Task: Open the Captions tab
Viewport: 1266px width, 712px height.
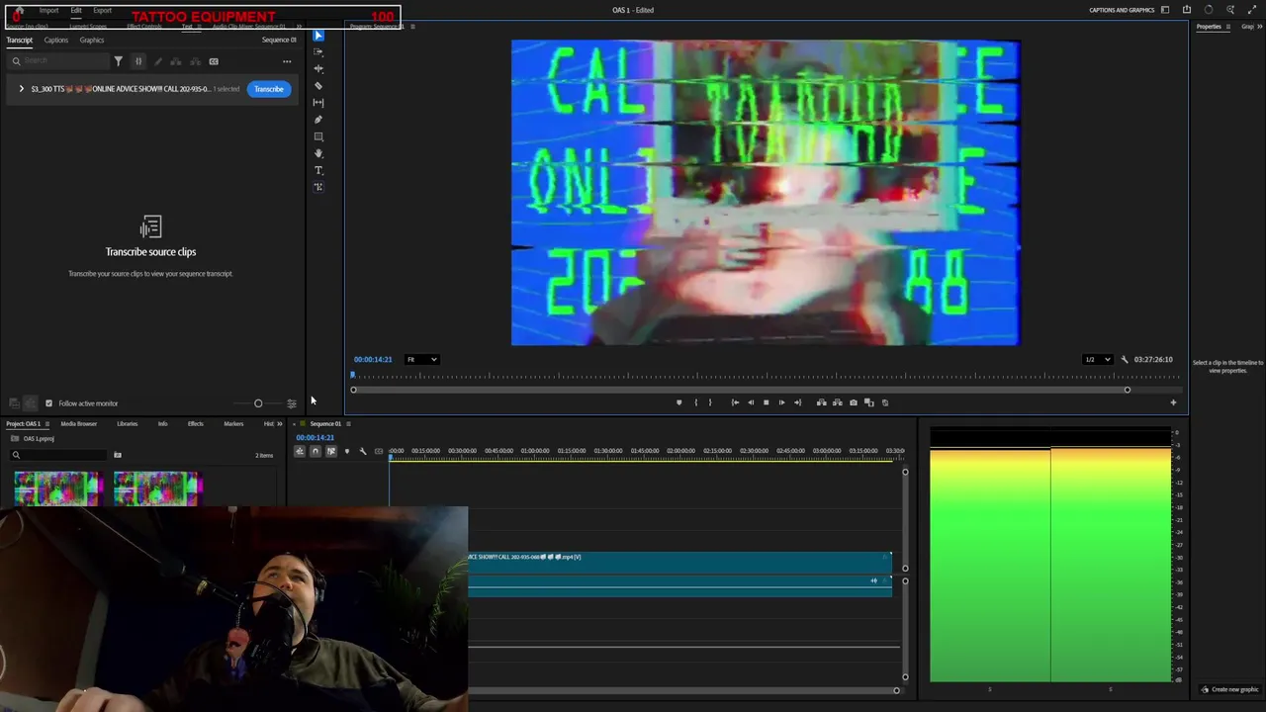Action: click(56, 41)
